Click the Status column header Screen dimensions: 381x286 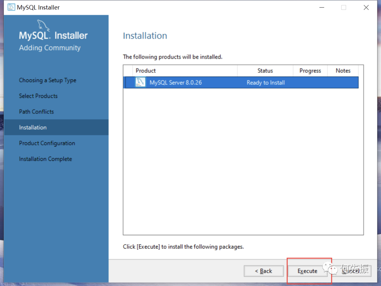[265, 71]
